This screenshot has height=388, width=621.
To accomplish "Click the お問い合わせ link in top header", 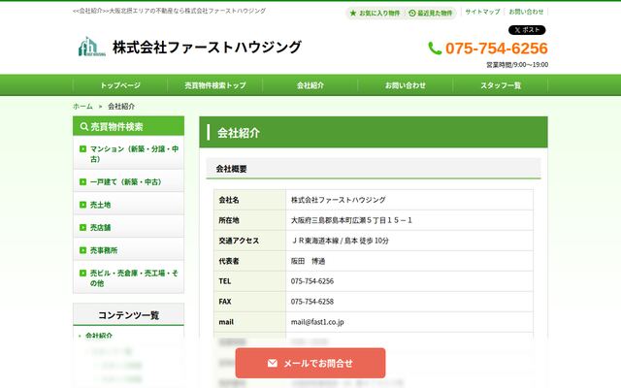I will (526, 12).
